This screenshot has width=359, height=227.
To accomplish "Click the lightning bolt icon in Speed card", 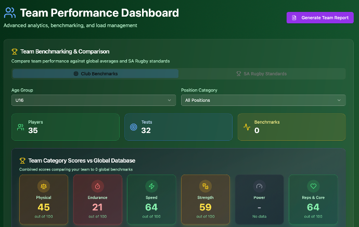I will click(151, 186).
